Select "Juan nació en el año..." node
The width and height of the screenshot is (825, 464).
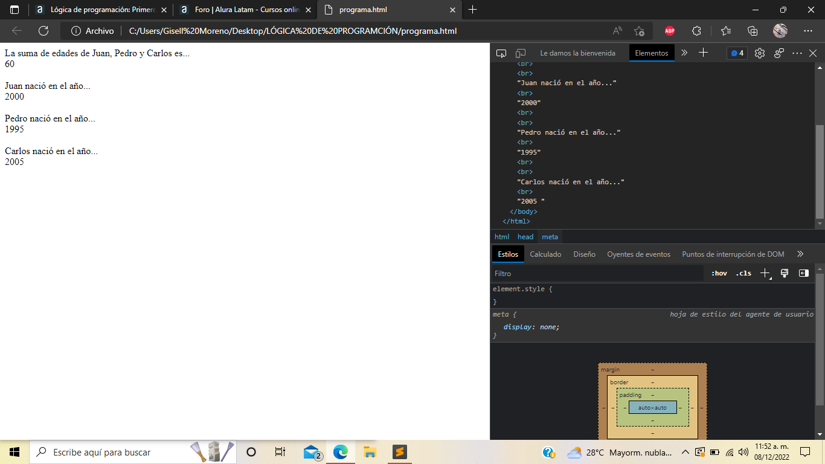[x=567, y=83]
